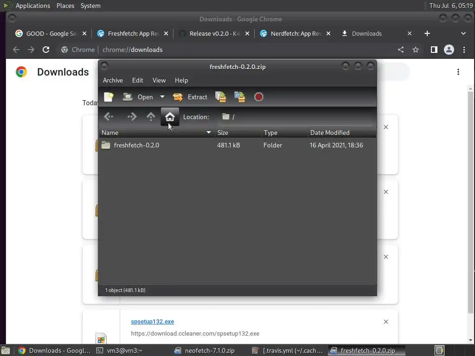
Task: Extract the archive contents
Action: (190, 97)
